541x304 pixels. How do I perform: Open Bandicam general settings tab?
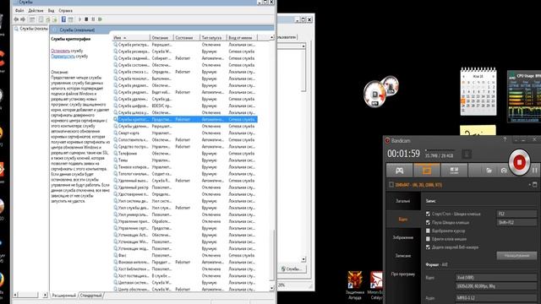click(402, 201)
